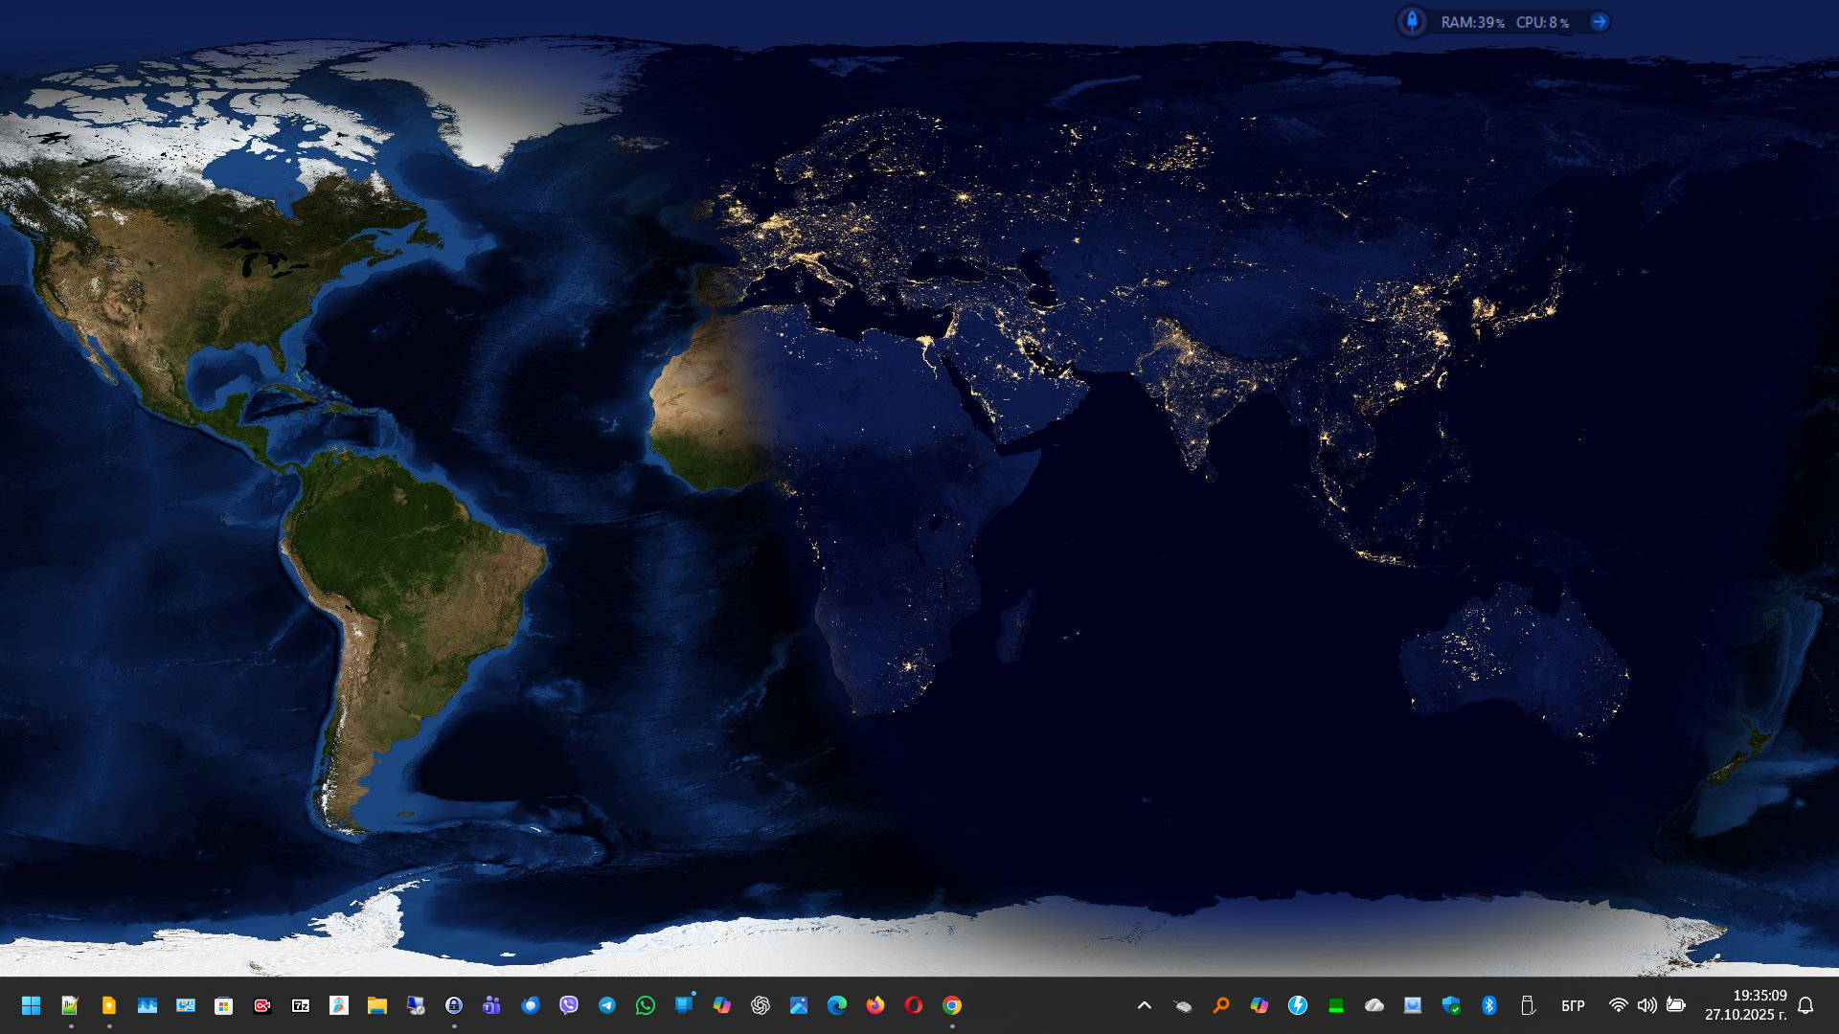Launch Firefox browser

click(875, 1005)
